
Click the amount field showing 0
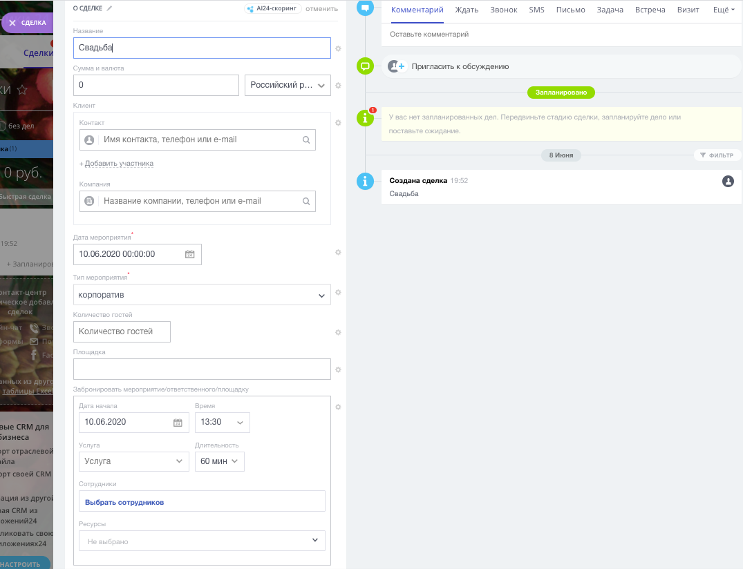click(x=156, y=85)
